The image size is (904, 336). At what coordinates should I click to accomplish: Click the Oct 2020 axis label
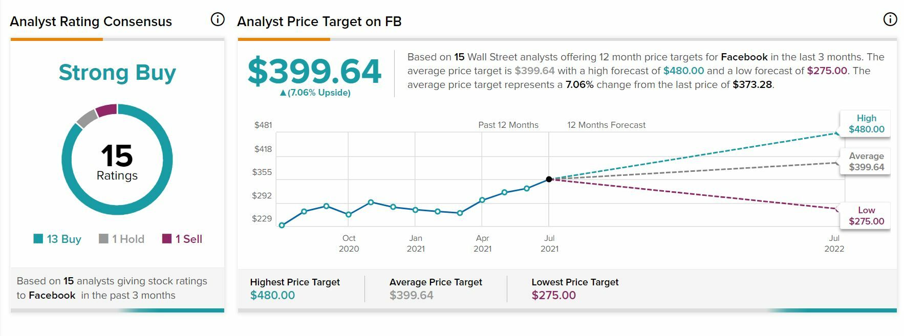pyautogui.click(x=349, y=243)
